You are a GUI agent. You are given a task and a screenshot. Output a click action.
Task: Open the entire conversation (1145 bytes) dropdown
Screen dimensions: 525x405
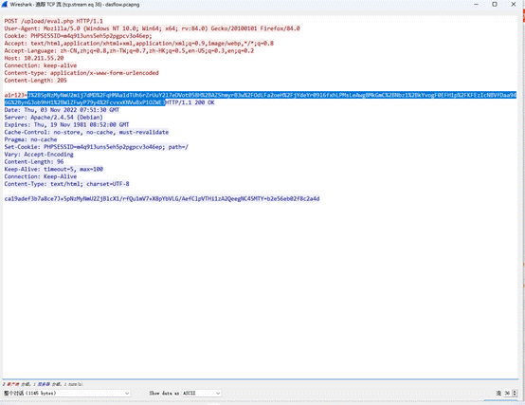[66, 393]
